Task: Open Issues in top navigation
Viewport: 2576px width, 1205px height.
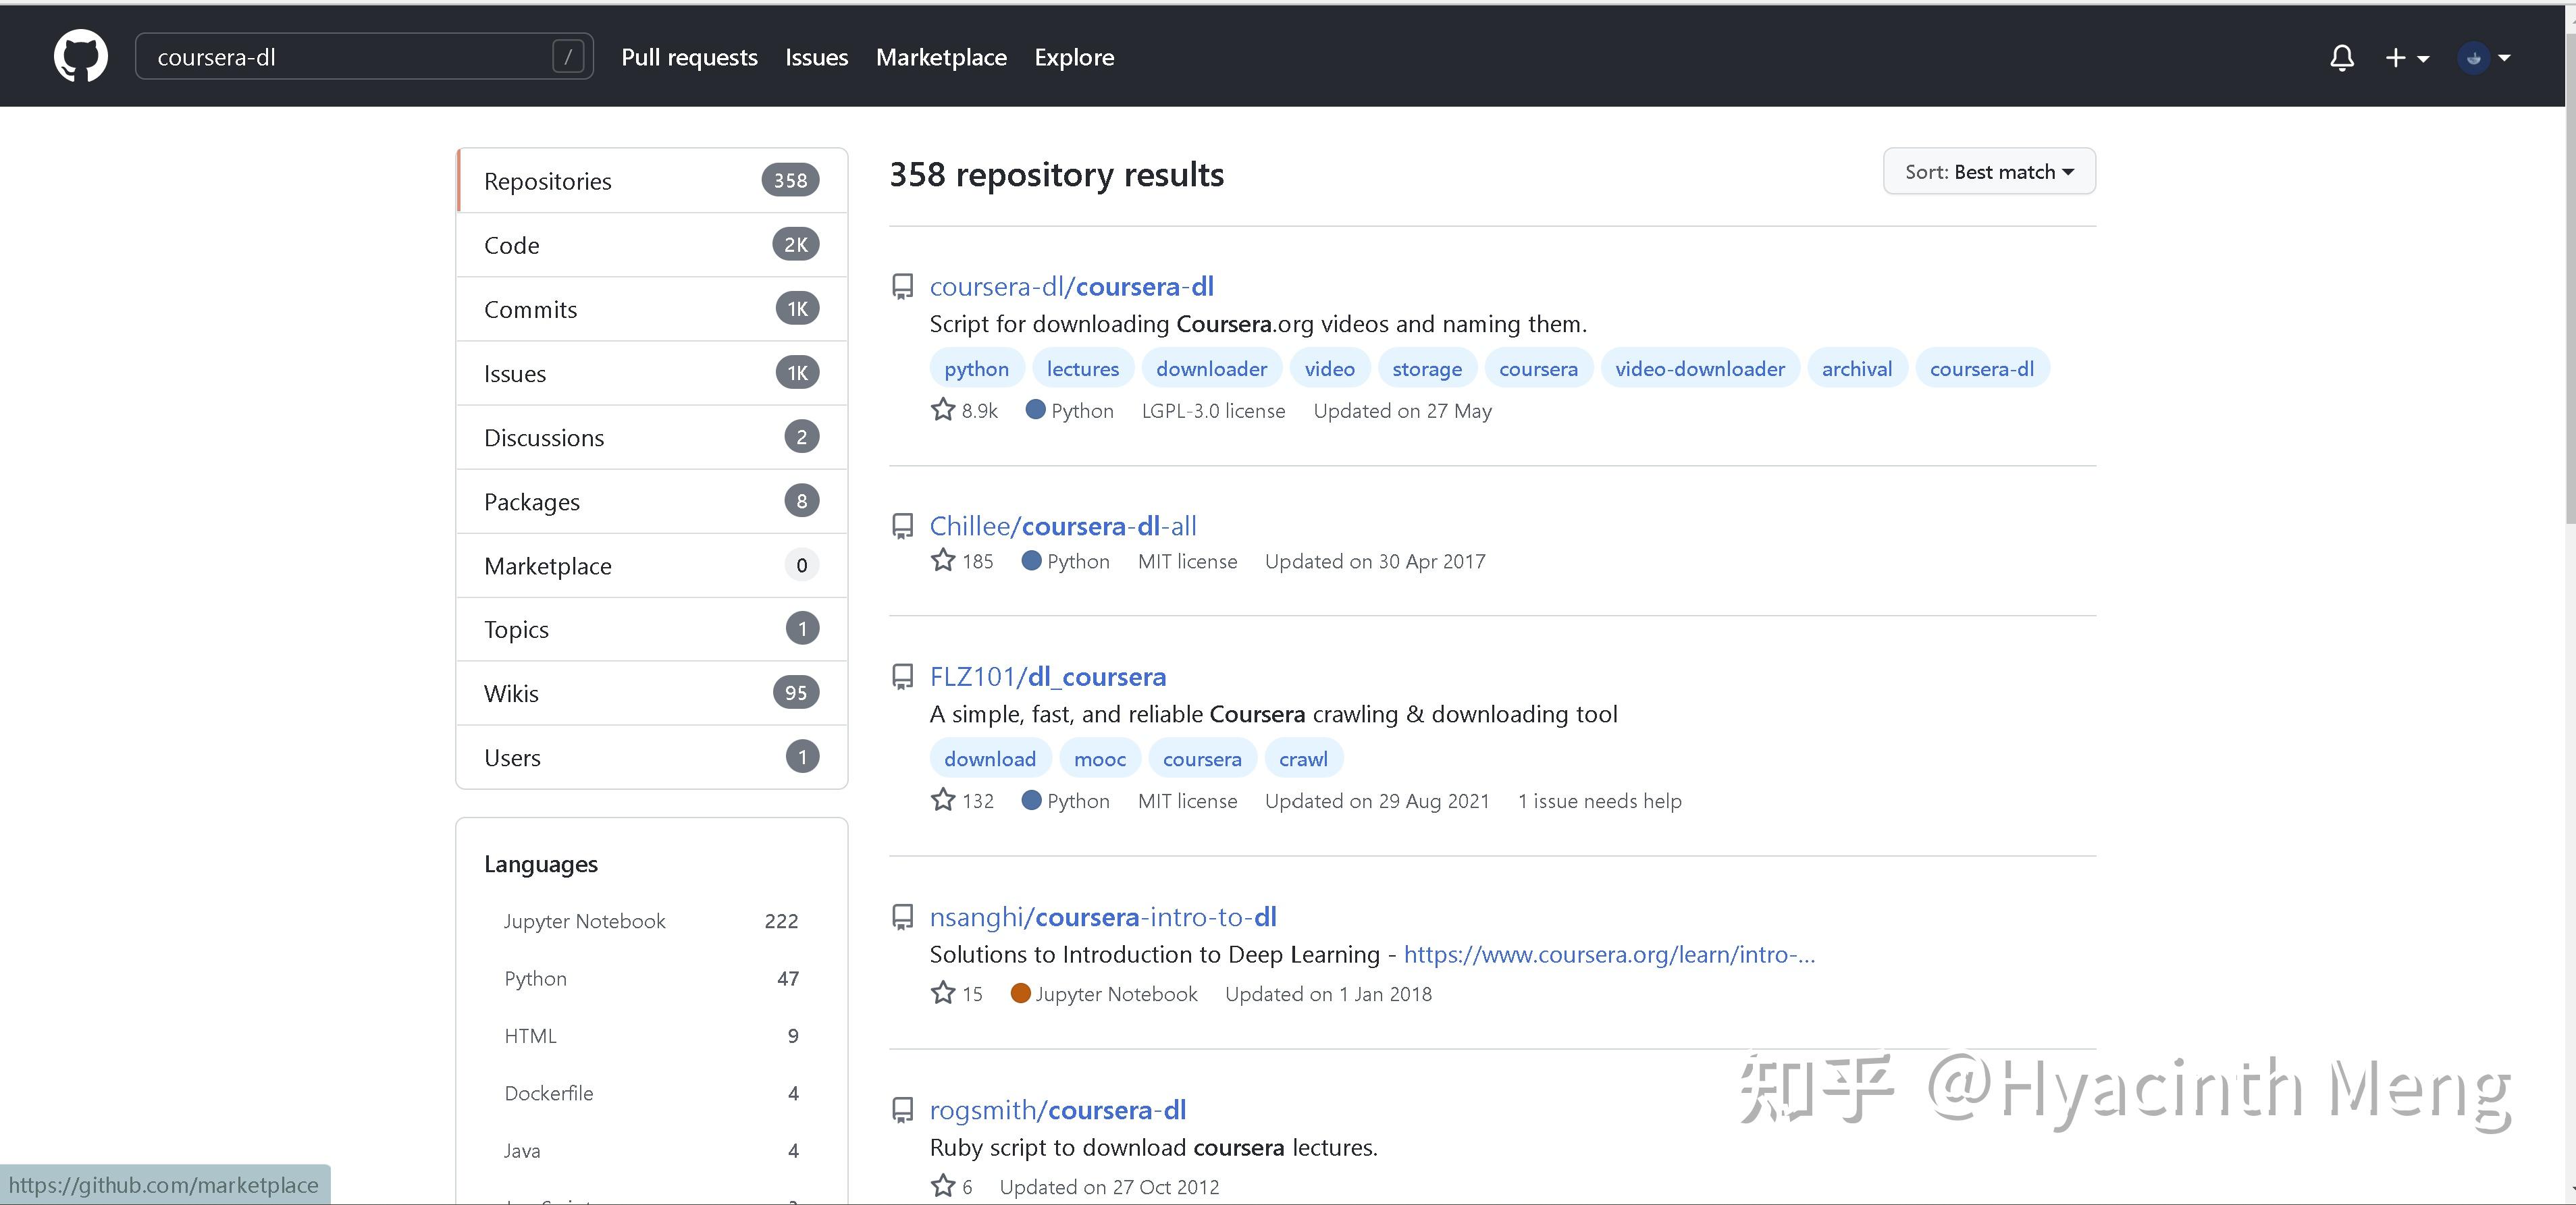Action: point(816,57)
